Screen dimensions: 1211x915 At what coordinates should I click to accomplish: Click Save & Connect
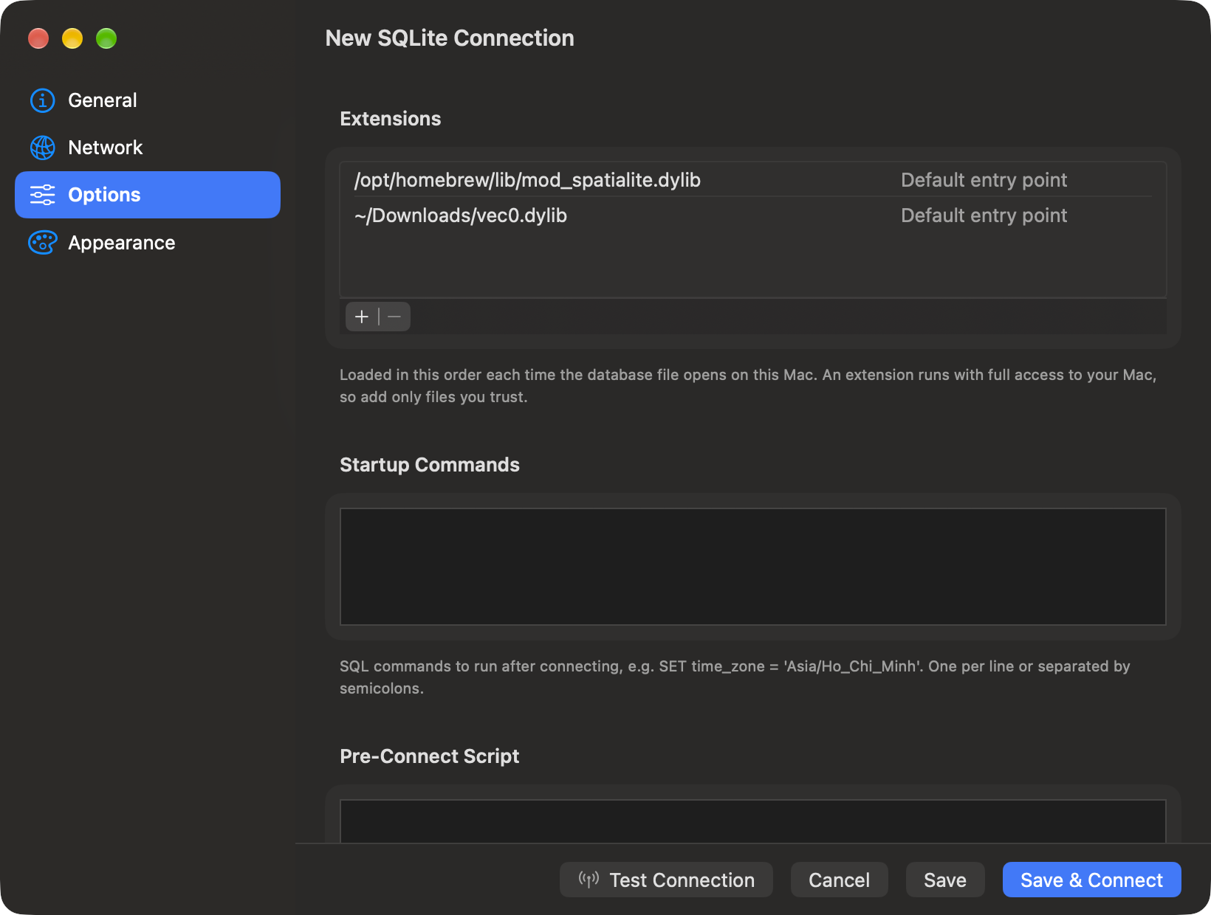click(1091, 880)
